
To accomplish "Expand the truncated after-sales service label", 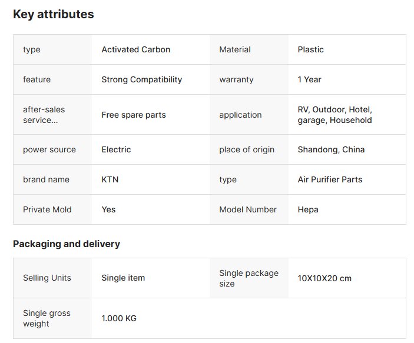I will [44, 115].
